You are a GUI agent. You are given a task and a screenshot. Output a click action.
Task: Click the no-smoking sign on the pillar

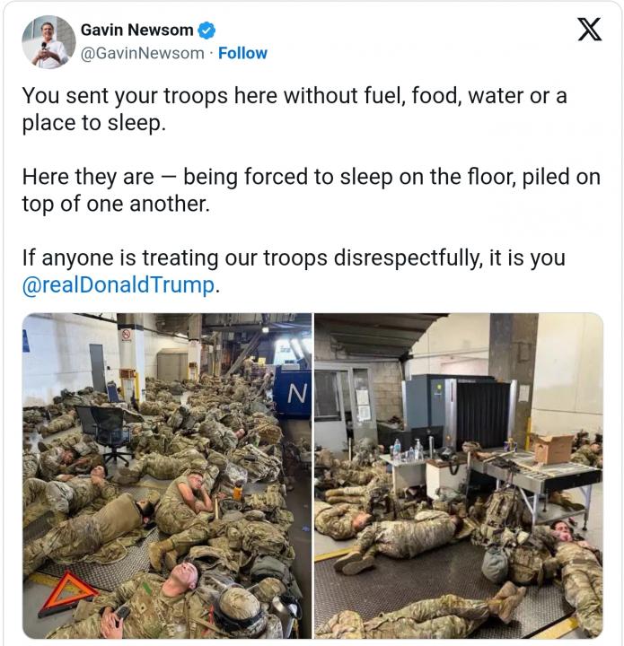tap(127, 335)
